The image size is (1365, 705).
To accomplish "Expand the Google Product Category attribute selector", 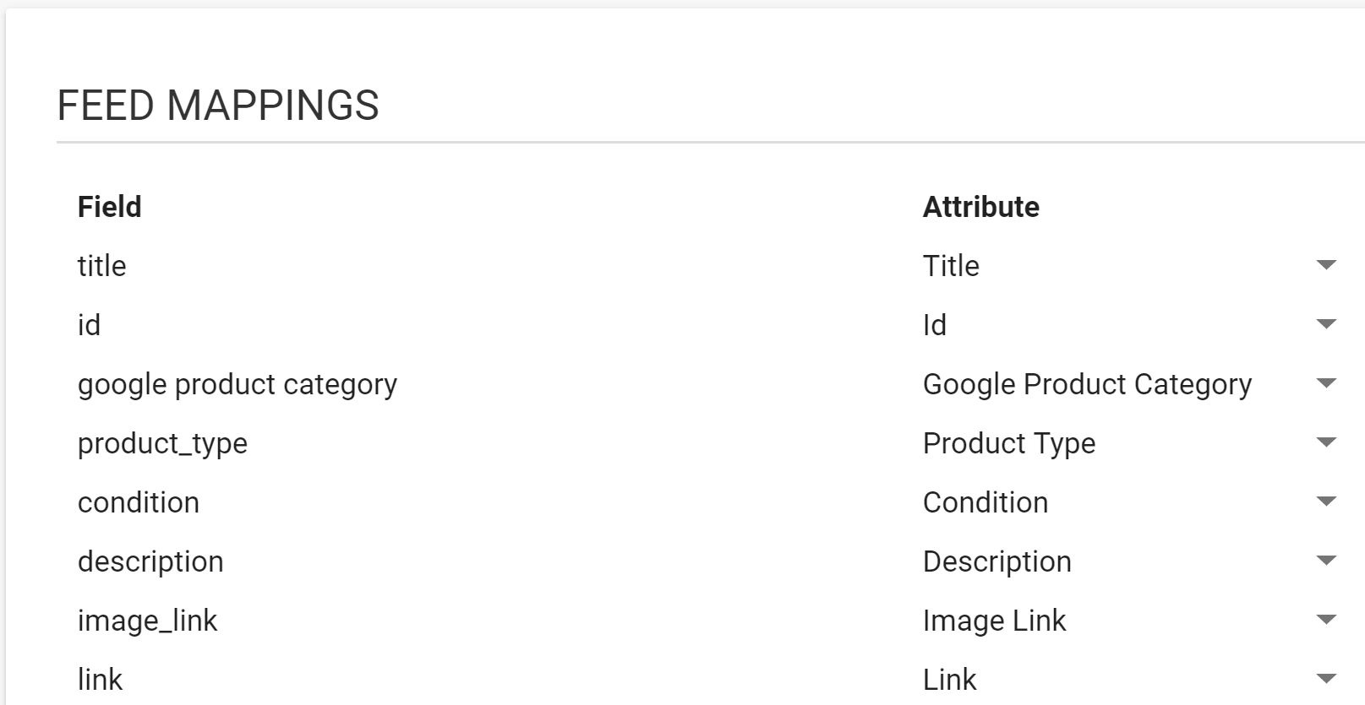I will [x=1326, y=384].
